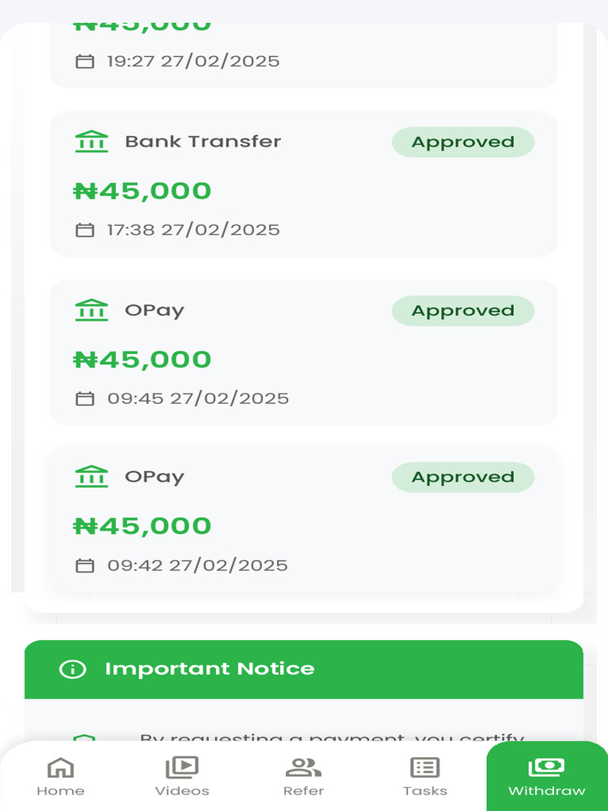Click the ₦45,000 amount under Bank Transfer
Viewport: 608px width, 811px height.
click(x=142, y=191)
